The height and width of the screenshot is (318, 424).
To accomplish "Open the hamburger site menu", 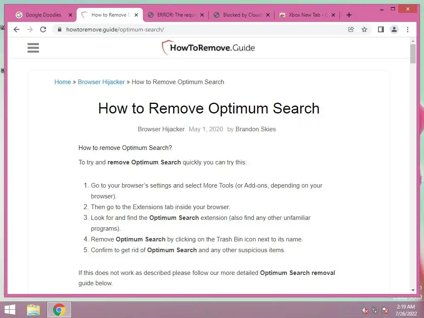I will coord(33,48).
